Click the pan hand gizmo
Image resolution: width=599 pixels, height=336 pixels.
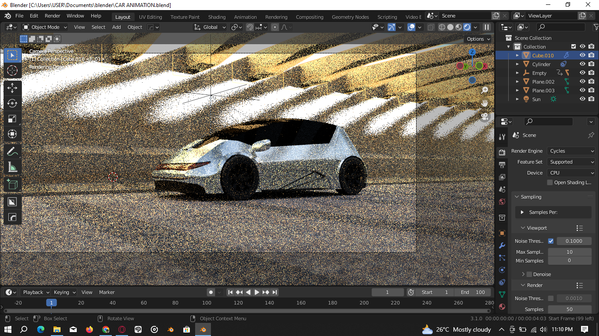pos(485,103)
